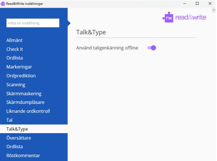
Task: Open Röstkommentar settings
Action: (23, 156)
